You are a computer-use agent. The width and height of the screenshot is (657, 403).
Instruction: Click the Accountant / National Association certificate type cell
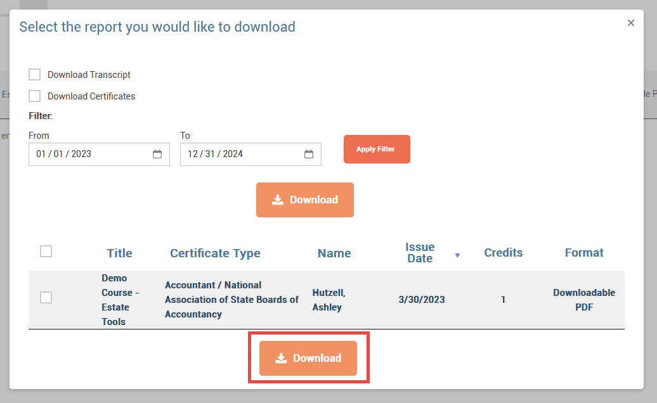click(231, 300)
